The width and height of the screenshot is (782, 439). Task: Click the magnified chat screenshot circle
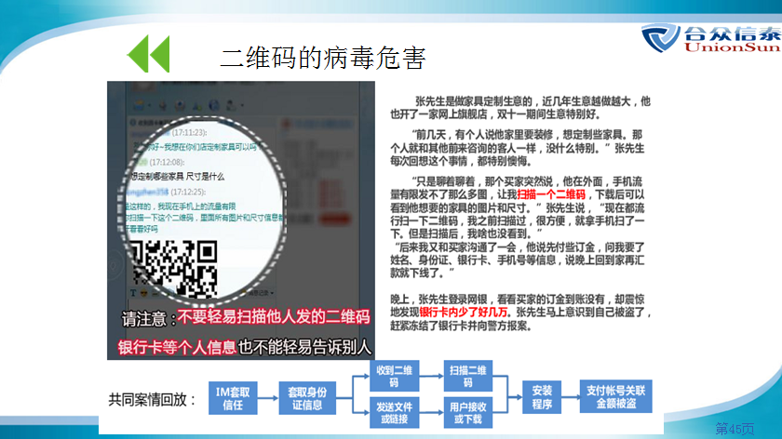pos(202,211)
